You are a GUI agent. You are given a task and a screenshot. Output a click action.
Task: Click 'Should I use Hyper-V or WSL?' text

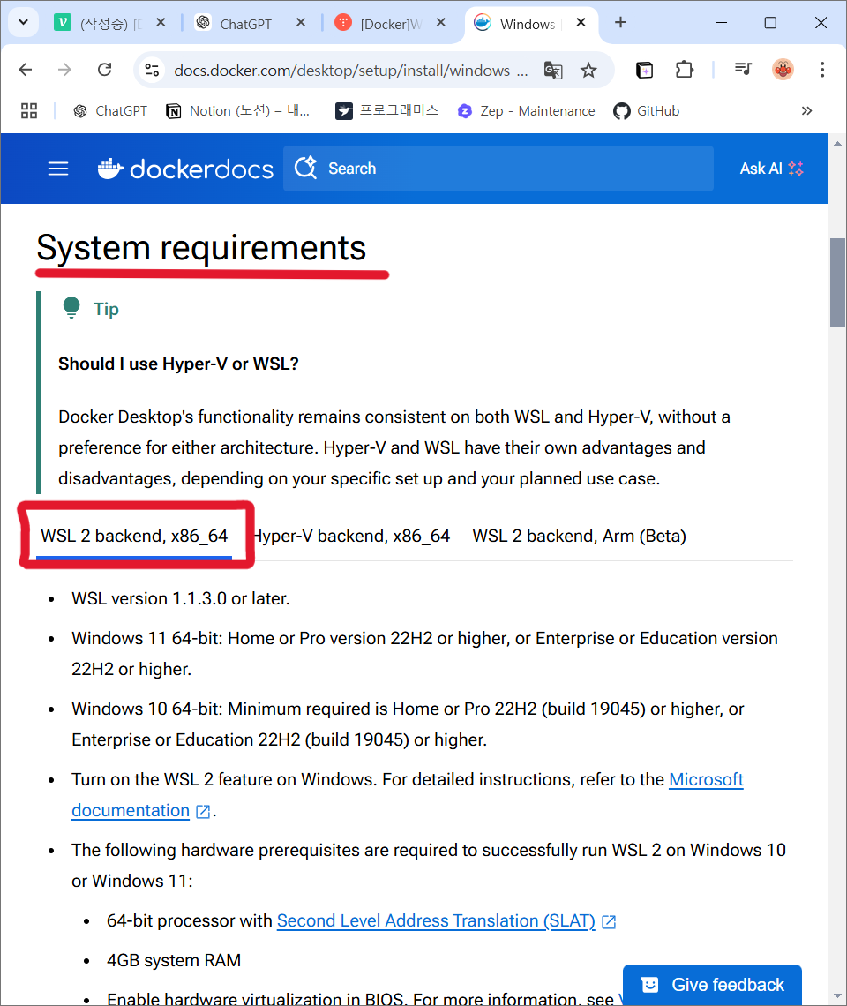coord(178,364)
